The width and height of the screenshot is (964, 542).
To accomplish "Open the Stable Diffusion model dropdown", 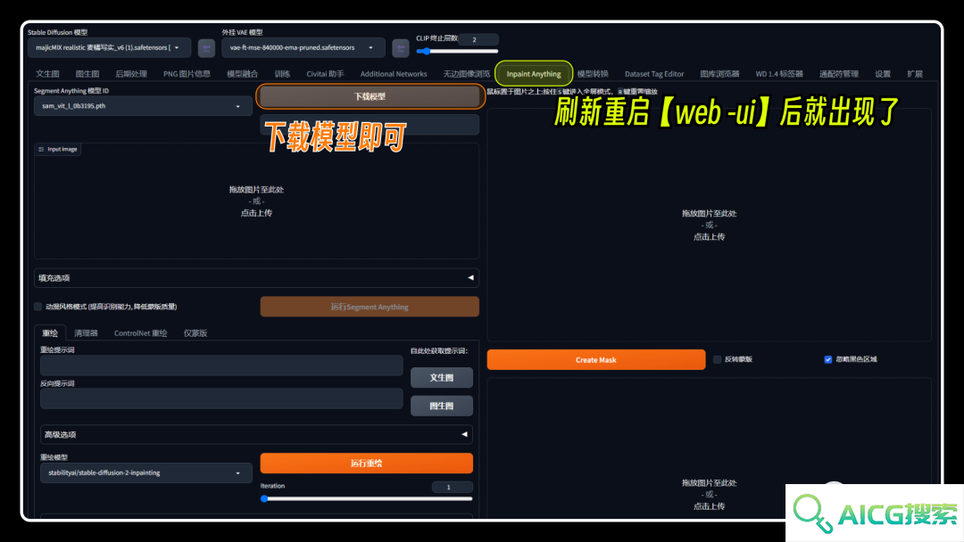I will (109, 48).
